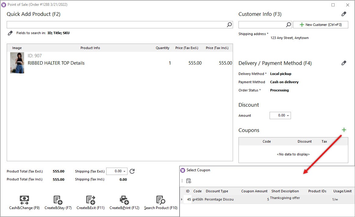The width and height of the screenshot is (355, 217).
Task: Click green plus to add coupon
Action: tap(344, 130)
